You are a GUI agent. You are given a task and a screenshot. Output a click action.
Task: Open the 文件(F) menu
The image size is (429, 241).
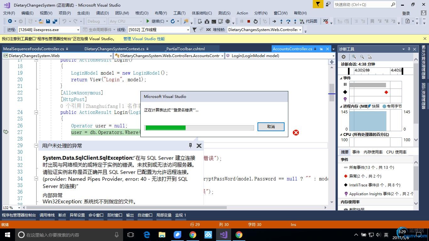pos(9,13)
